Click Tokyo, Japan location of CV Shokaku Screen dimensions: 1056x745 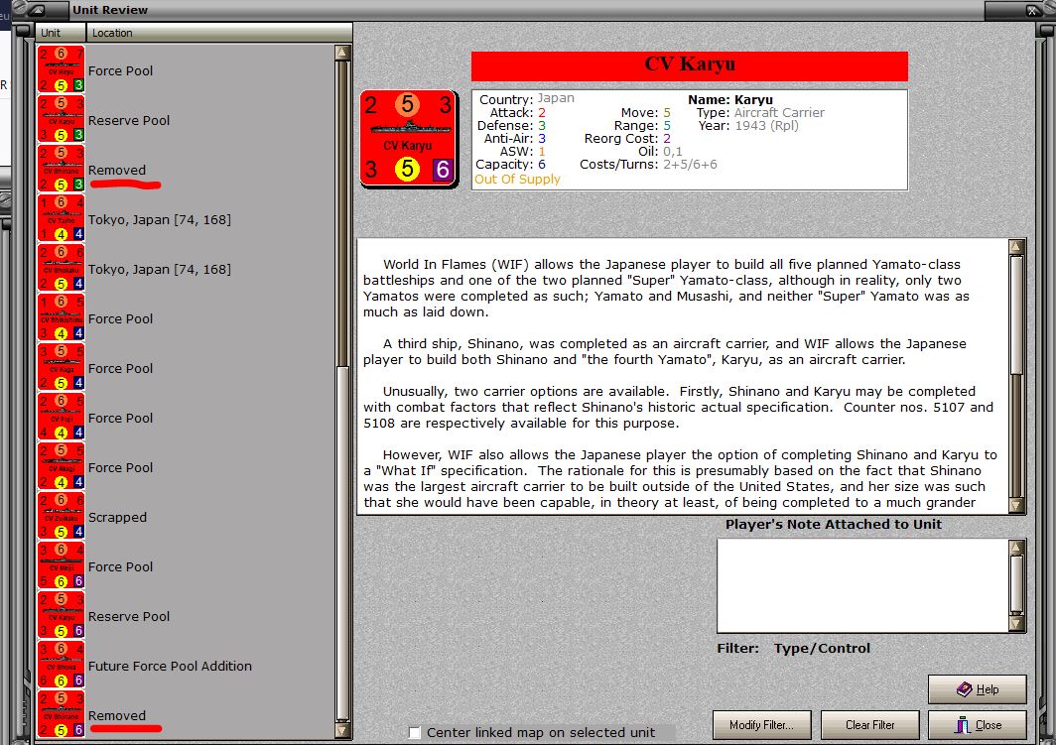pyautogui.click(x=160, y=269)
